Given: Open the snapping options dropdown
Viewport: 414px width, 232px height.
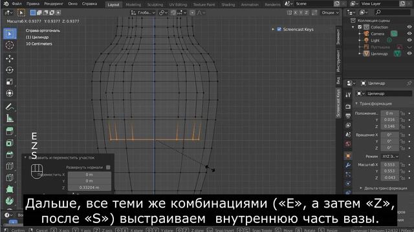Looking at the screenshot, I should (x=182, y=13).
